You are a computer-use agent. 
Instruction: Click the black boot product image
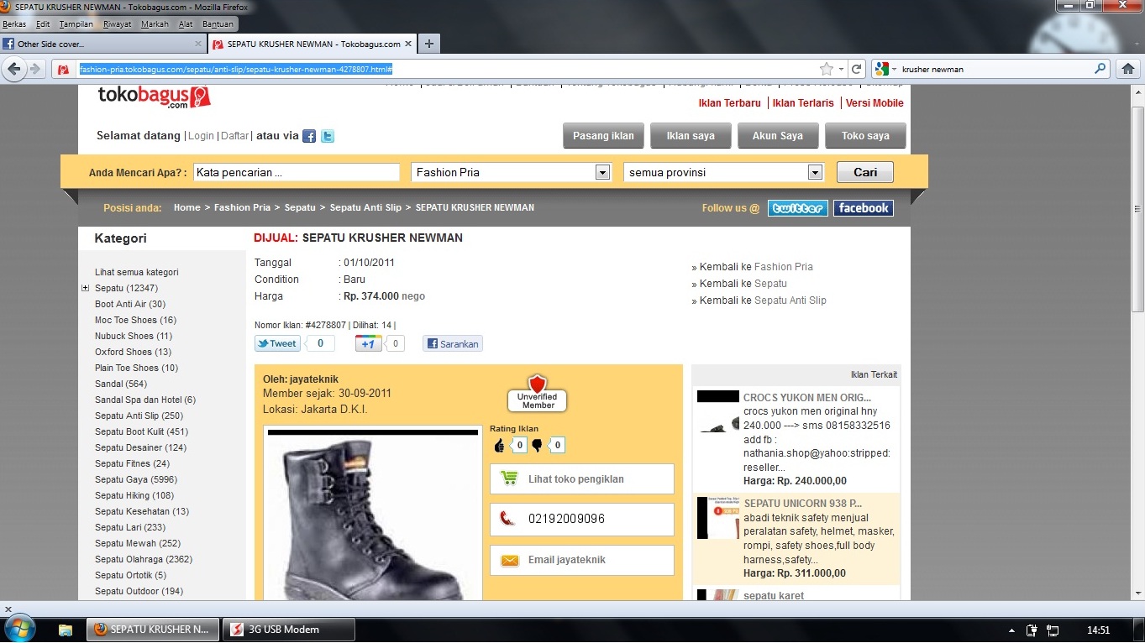[x=372, y=516]
